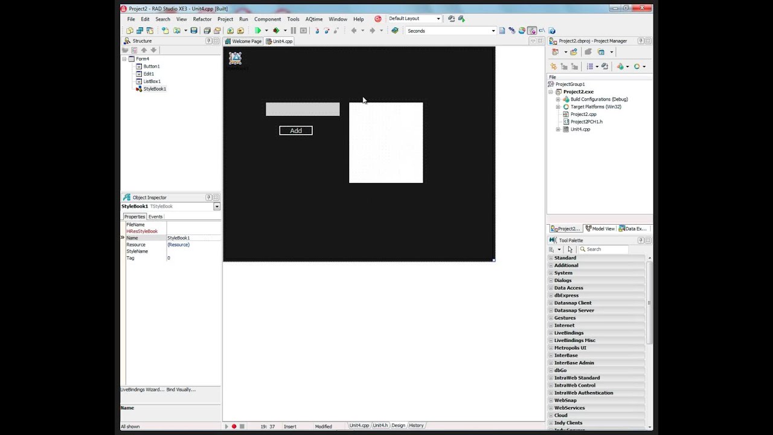This screenshot has height=435, width=773.
Task: Click the play macro icon in the status bar
Action: [x=227, y=427]
